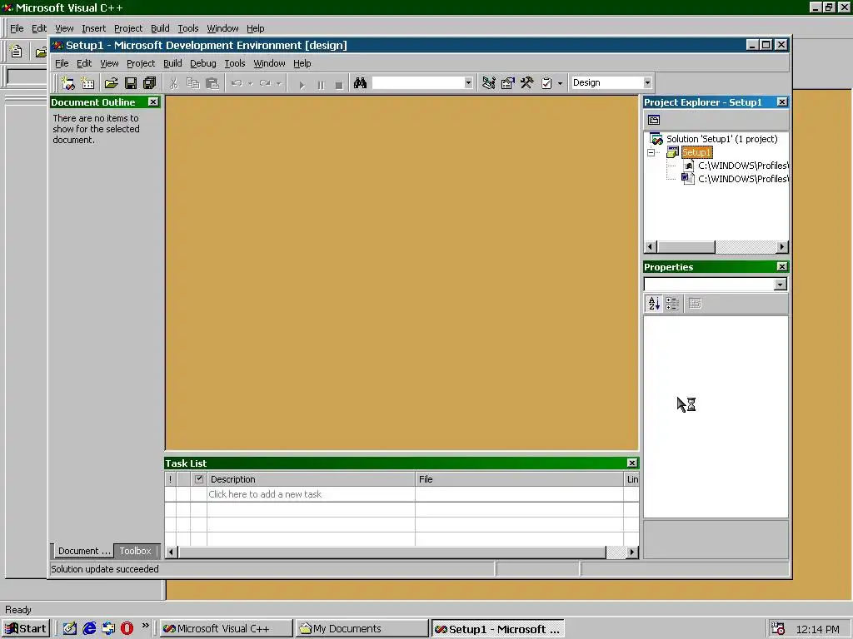
Task: Click the Windows Start button
Action: 26,629
